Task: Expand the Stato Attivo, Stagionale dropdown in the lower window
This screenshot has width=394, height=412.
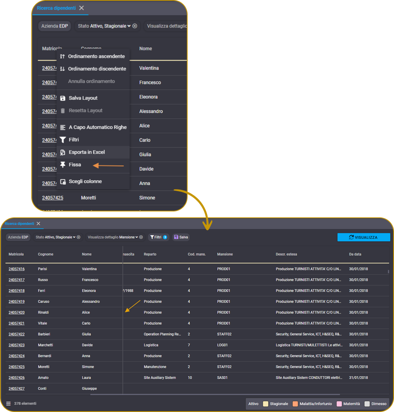Action: coord(74,237)
